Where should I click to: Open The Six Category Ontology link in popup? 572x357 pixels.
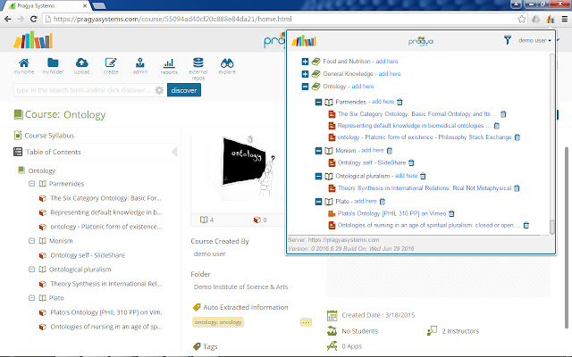417,114
